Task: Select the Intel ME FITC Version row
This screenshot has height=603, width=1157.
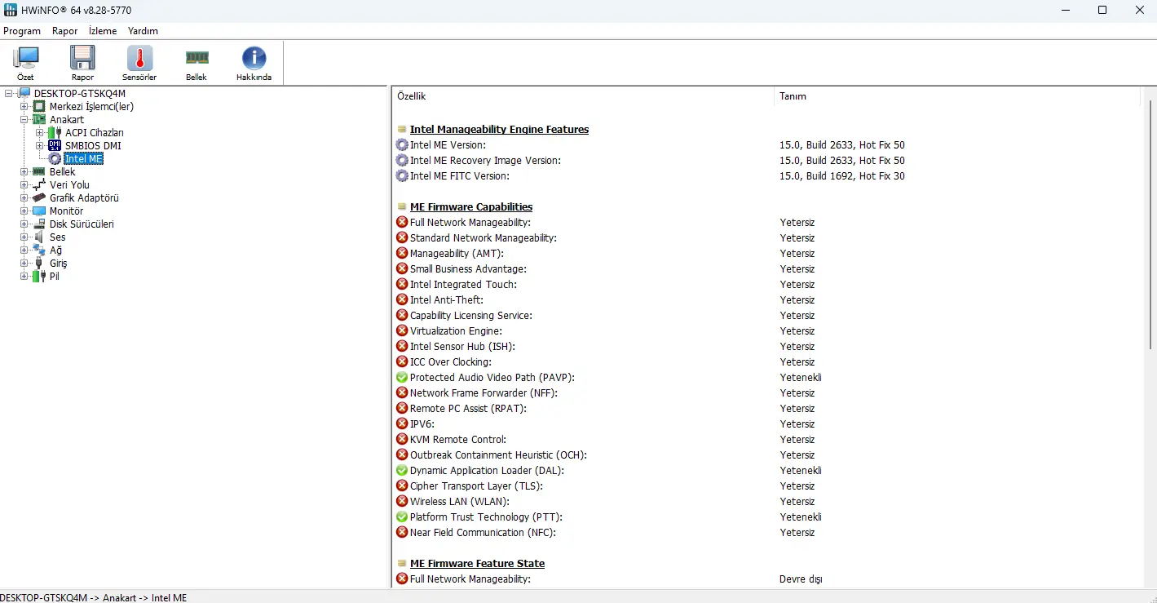Action: 766,176
